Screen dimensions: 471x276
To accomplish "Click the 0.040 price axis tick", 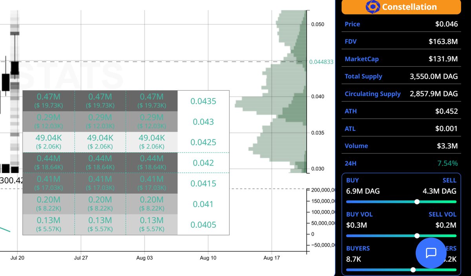I will pos(318,97).
